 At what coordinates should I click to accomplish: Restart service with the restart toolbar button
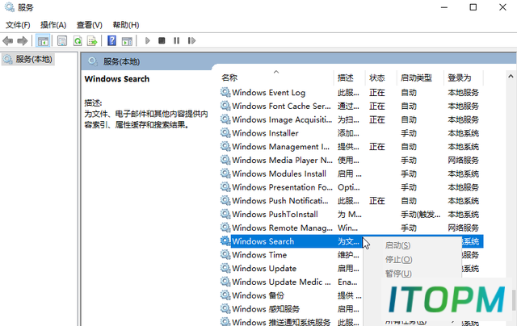click(x=191, y=40)
